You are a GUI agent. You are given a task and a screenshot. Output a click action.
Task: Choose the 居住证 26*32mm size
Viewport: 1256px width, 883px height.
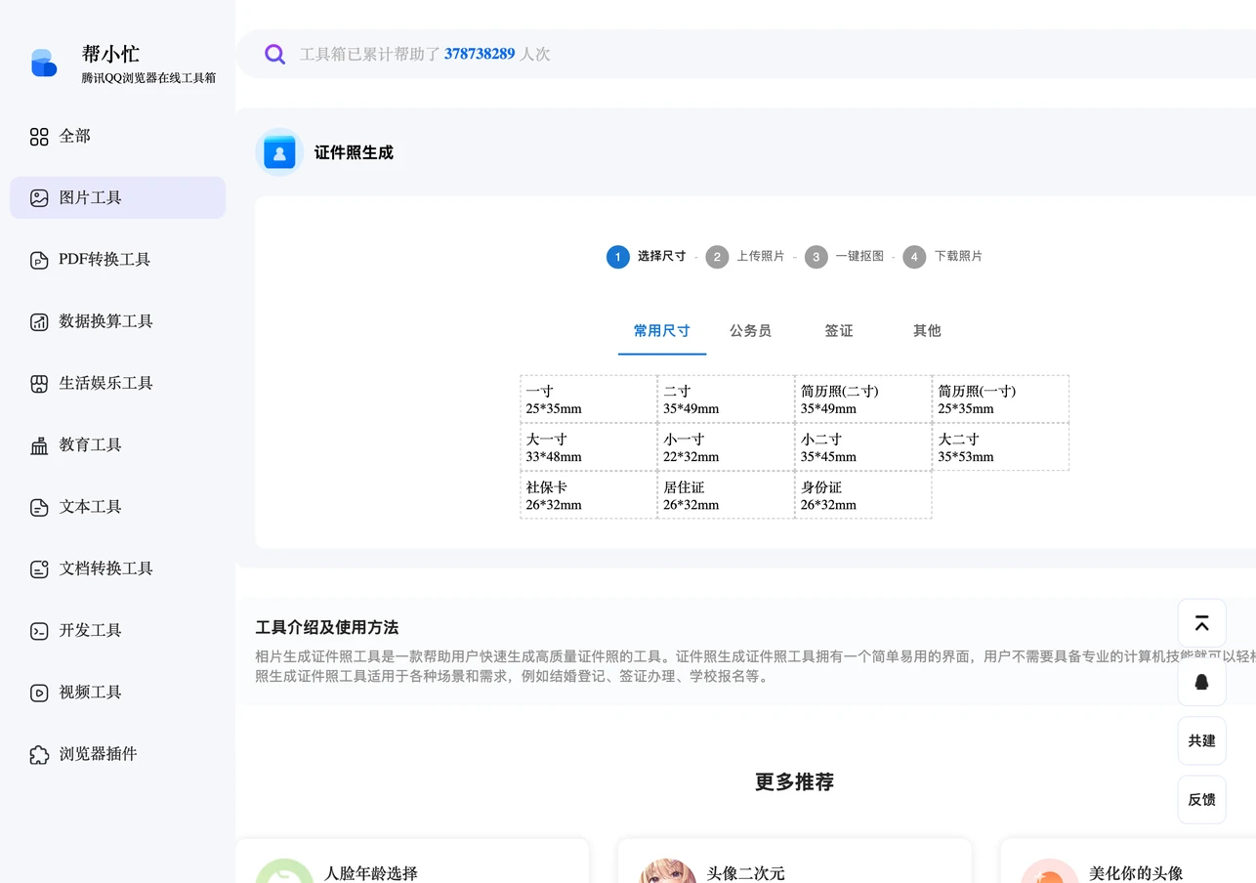pos(726,494)
